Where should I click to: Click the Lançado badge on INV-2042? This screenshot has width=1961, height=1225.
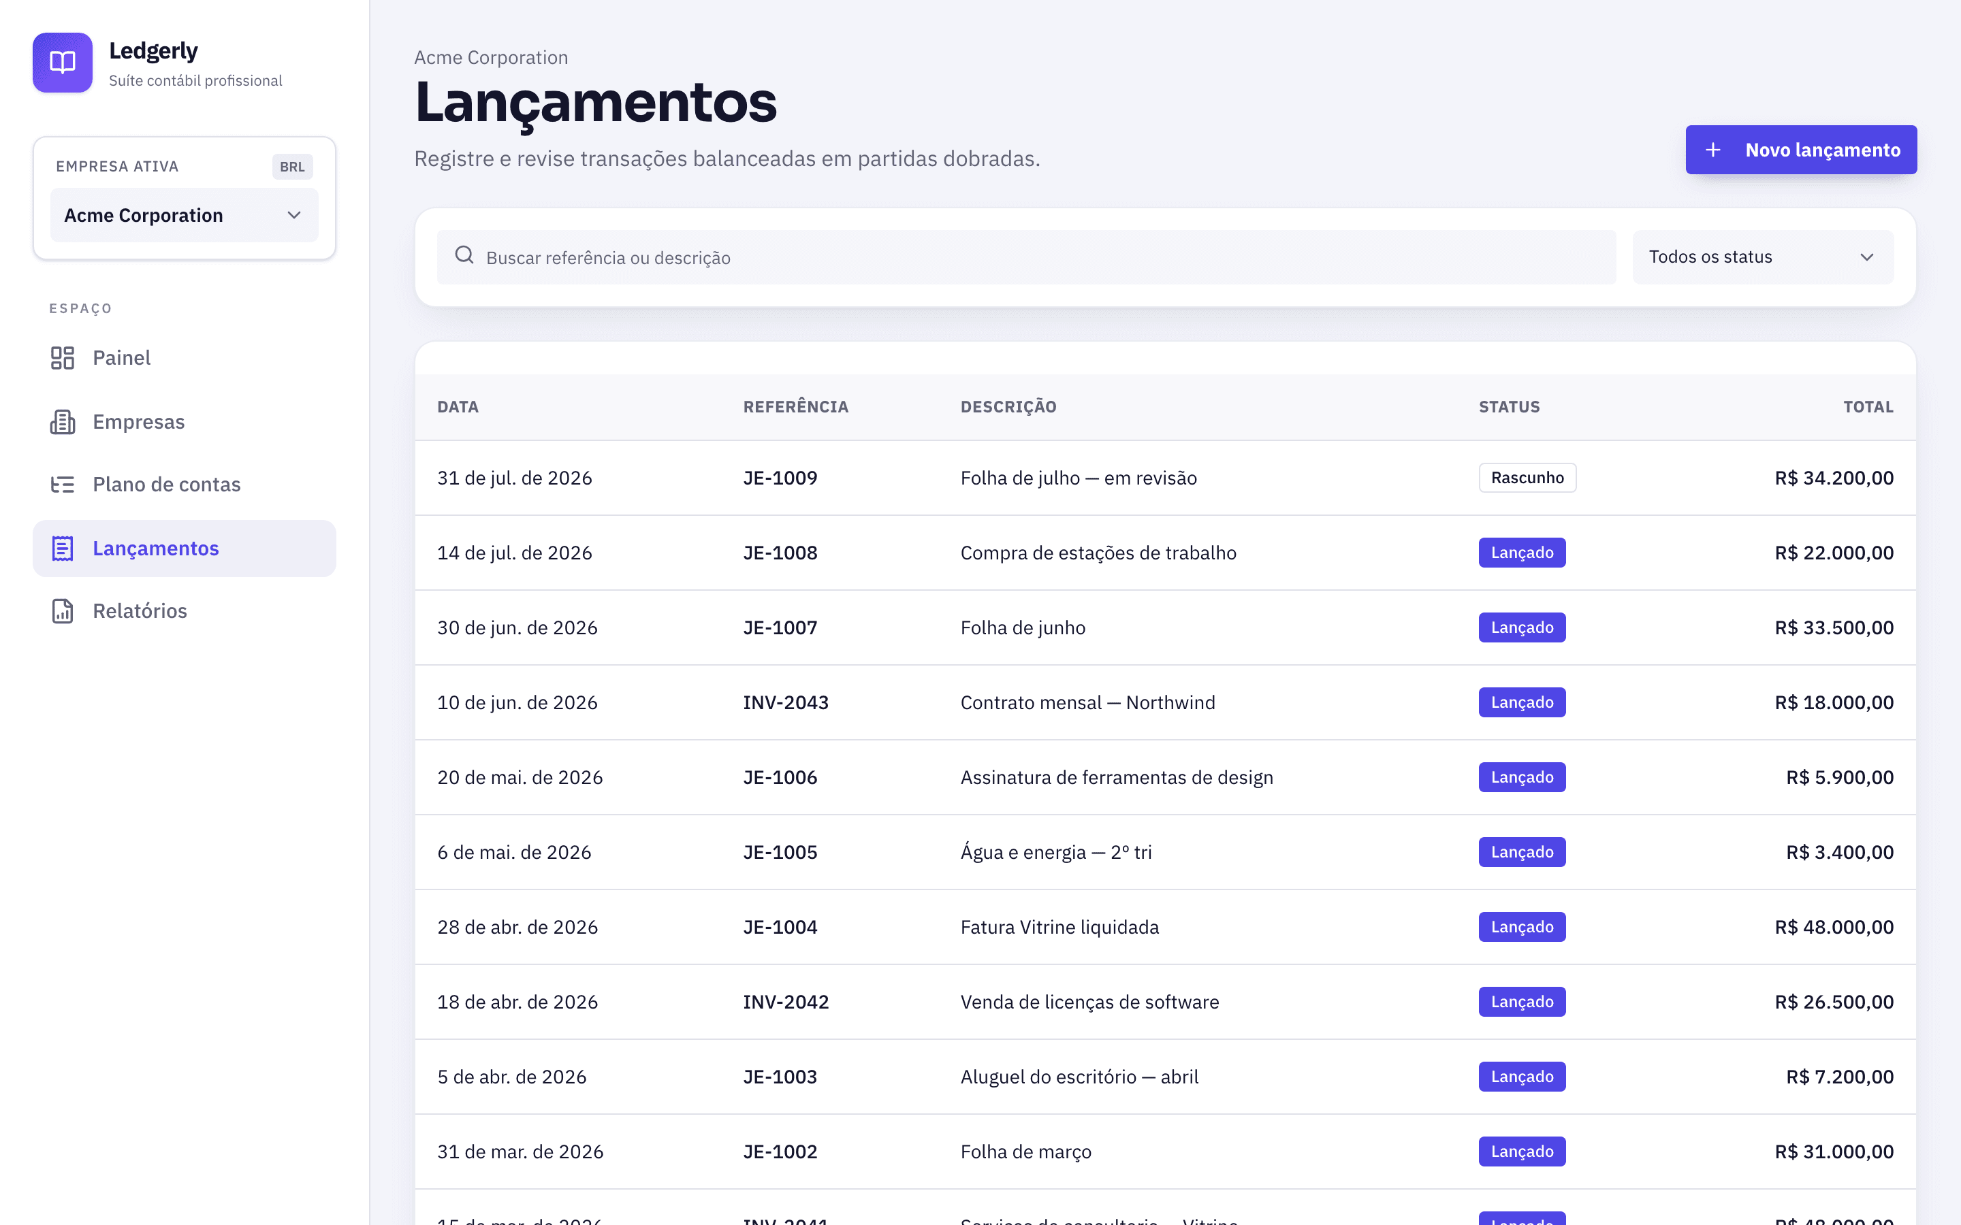click(1522, 1002)
